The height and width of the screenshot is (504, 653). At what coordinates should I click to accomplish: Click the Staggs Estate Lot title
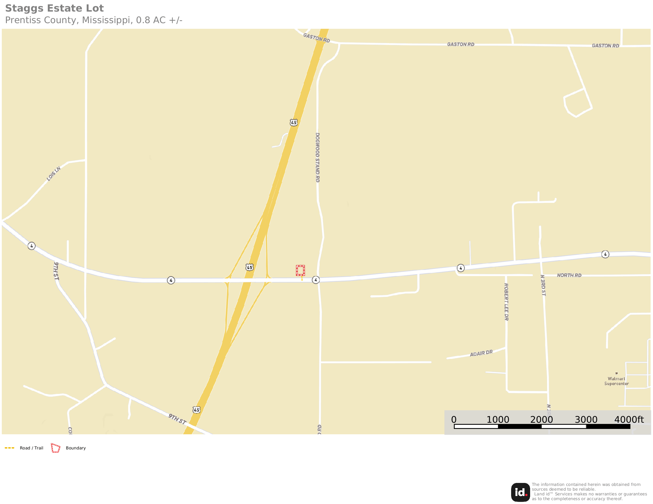[x=54, y=8]
